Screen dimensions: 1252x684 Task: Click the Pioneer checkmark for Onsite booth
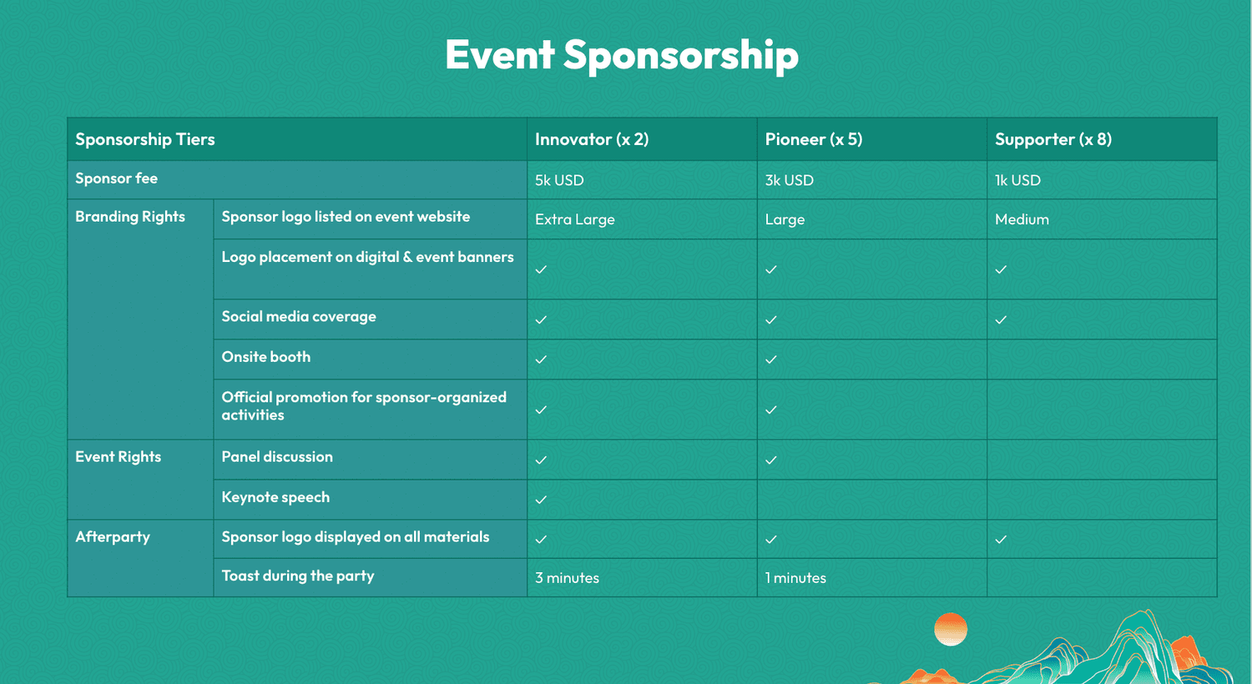point(771,360)
